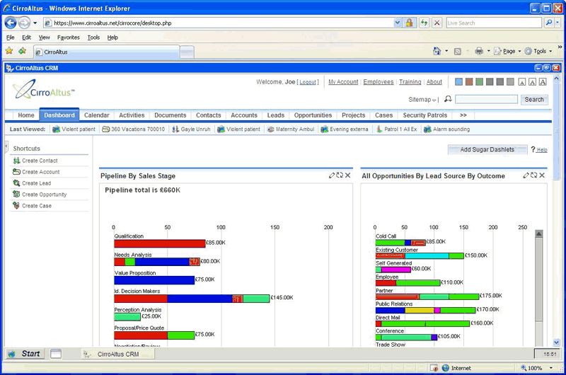Screen dimensions: 566x375
Task: Switch to the Opportunities tab
Action: [313, 115]
